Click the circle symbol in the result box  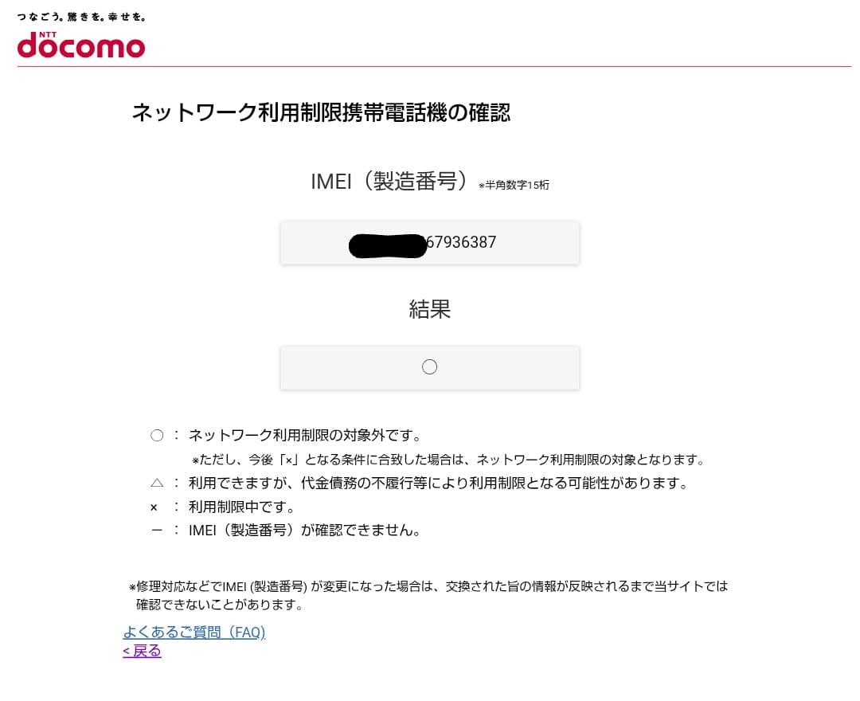pos(430,367)
